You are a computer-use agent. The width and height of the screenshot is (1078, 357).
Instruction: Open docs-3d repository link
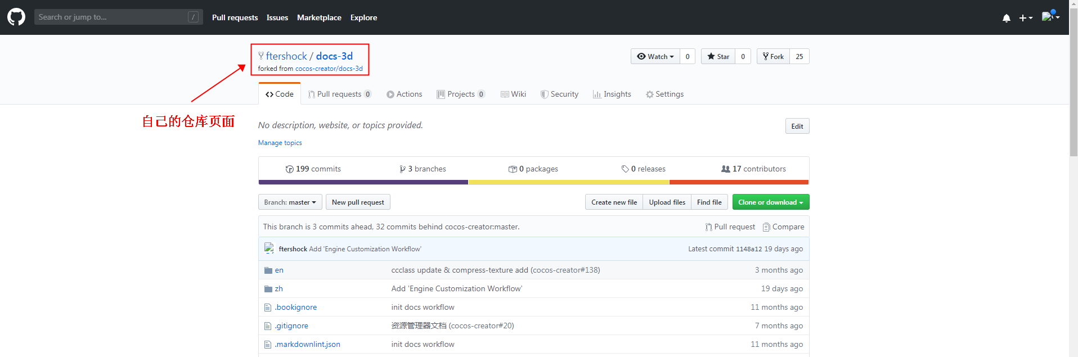tap(334, 56)
